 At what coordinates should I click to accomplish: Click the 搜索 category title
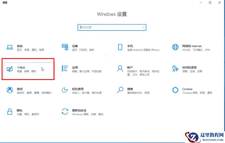(130, 89)
